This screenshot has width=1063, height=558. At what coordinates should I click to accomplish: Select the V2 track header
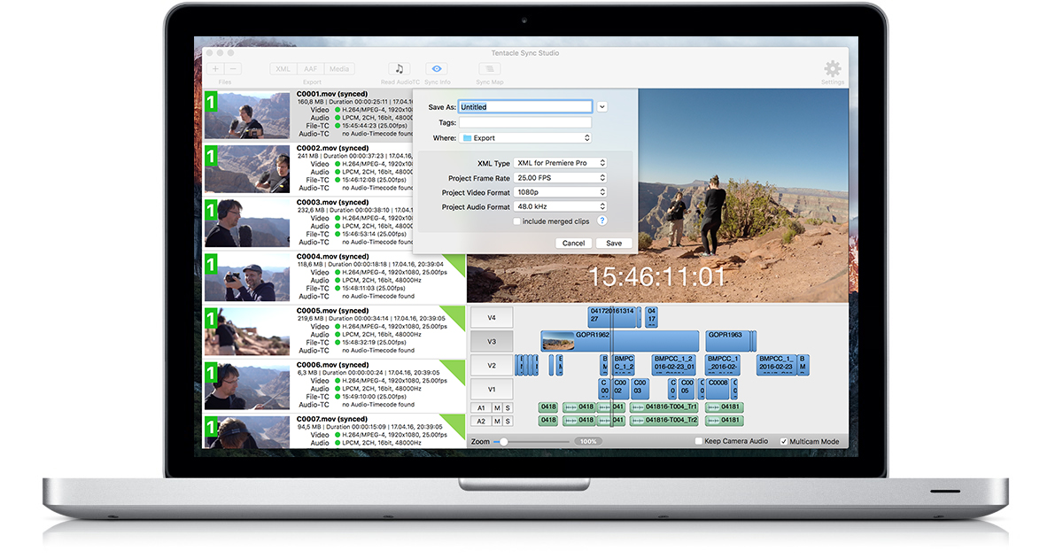pos(492,365)
